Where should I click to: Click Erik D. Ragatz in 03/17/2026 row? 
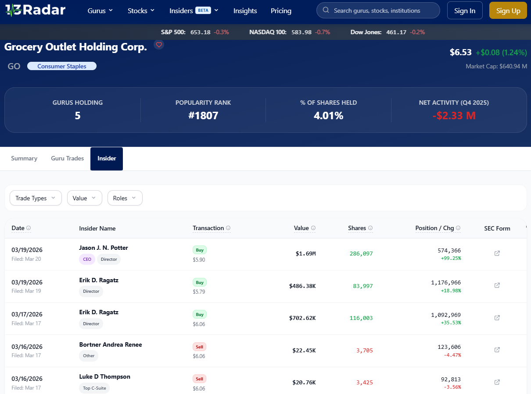[99, 312]
